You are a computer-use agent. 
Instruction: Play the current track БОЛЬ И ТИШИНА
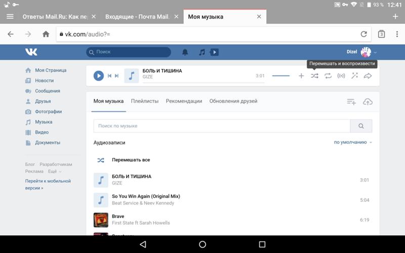tap(98, 76)
